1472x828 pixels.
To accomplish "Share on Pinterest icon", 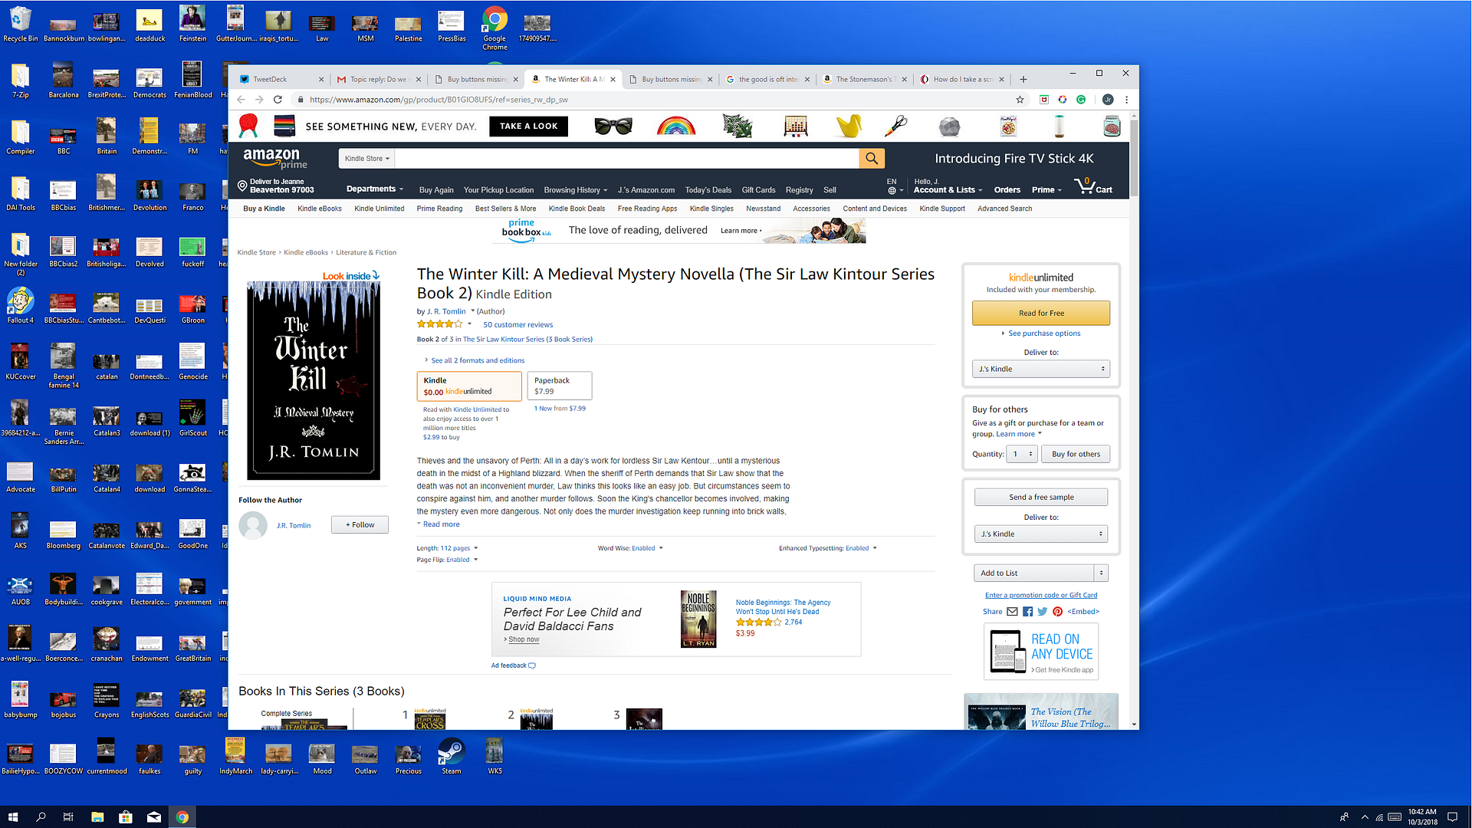I will [1057, 612].
